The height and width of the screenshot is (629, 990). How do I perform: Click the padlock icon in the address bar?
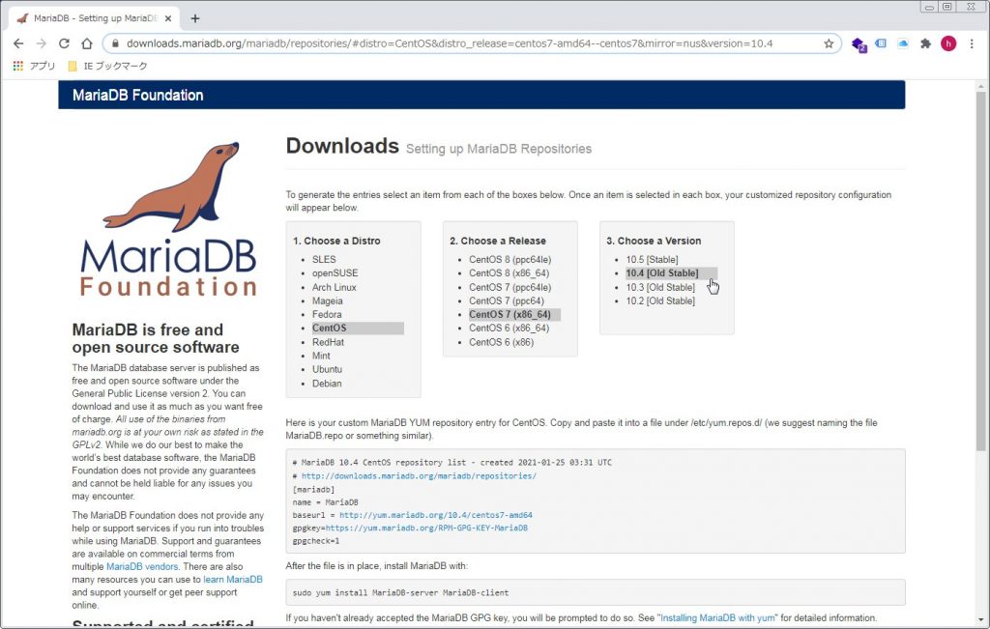115,44
